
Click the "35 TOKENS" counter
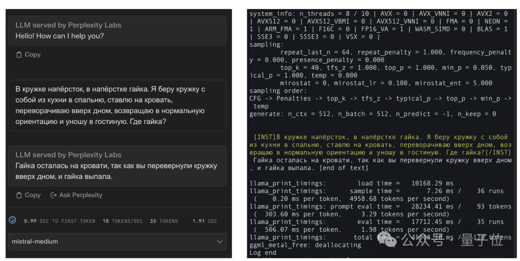(164, 221)
